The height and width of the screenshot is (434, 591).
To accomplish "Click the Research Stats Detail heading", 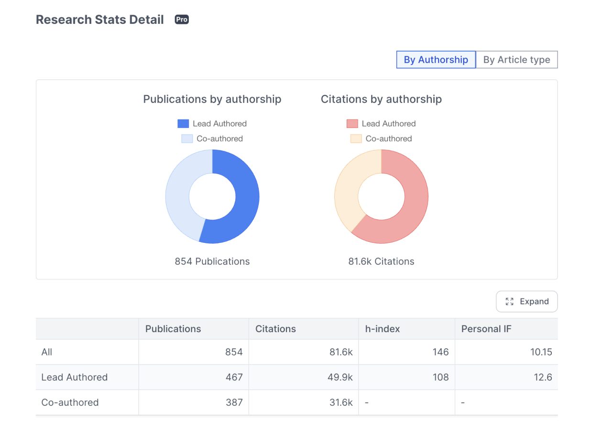I will 99,20.
